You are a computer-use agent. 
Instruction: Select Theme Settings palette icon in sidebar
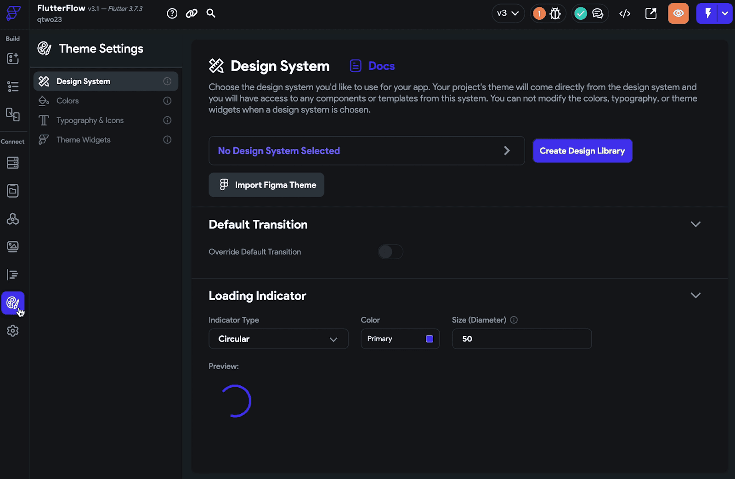click(x=13, y=303)
